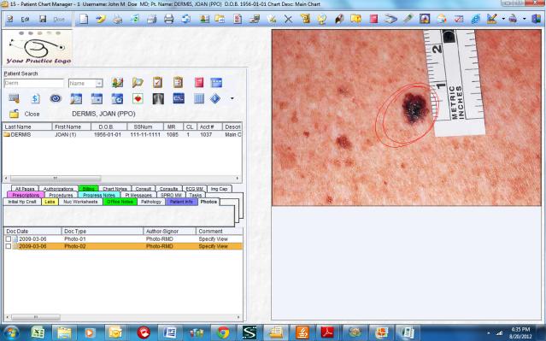This screenshot has width=546, height=341.
Task: Switch to the Office Notes tab
Action: 120,202
